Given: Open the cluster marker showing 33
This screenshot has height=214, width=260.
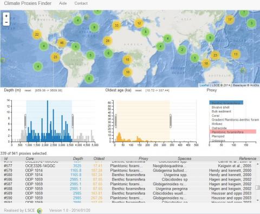Looking at the screenshot, I should coord(116,25).
